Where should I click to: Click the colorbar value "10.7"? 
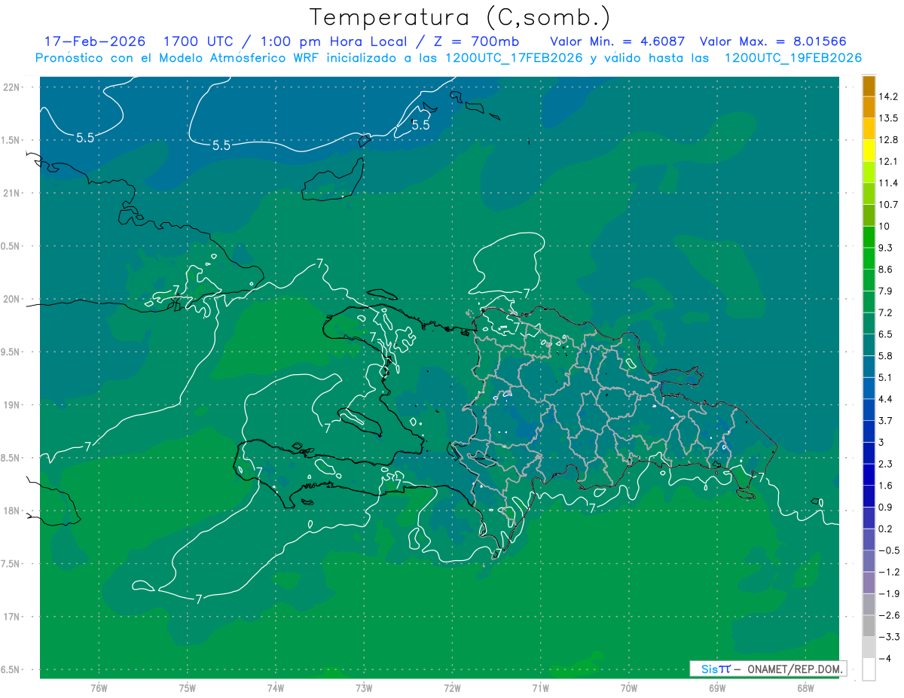[888, 204]
